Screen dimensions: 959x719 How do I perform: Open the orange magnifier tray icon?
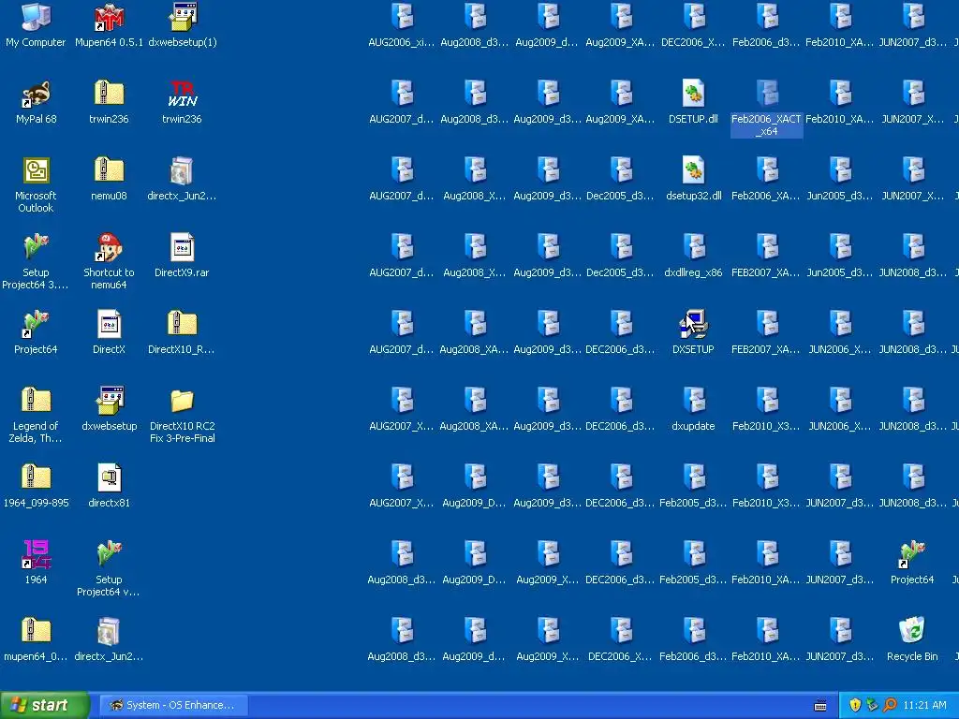(890, 706)
